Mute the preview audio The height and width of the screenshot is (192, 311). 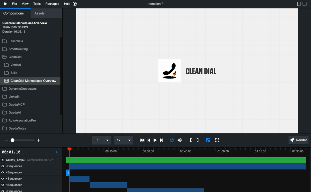pyautogui.click(x=179, y=140)
